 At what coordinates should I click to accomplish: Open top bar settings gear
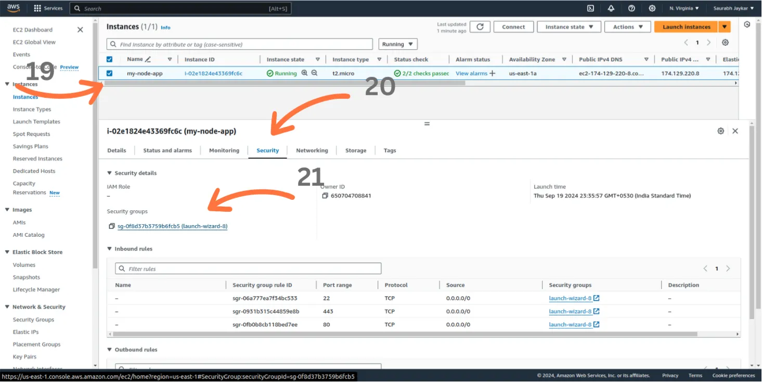[652, 8]
